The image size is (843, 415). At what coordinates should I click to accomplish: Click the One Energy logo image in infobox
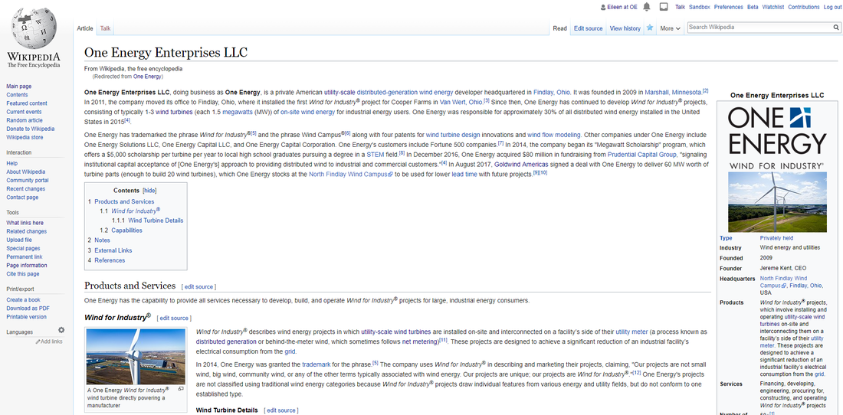(x=777, y=137)
